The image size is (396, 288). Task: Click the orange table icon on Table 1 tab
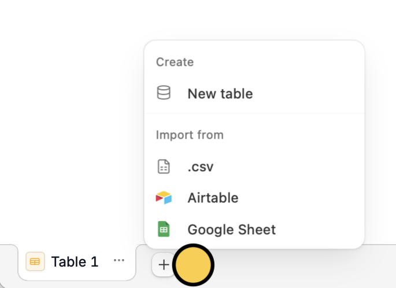pyautogui.click(x=35, y=261)
